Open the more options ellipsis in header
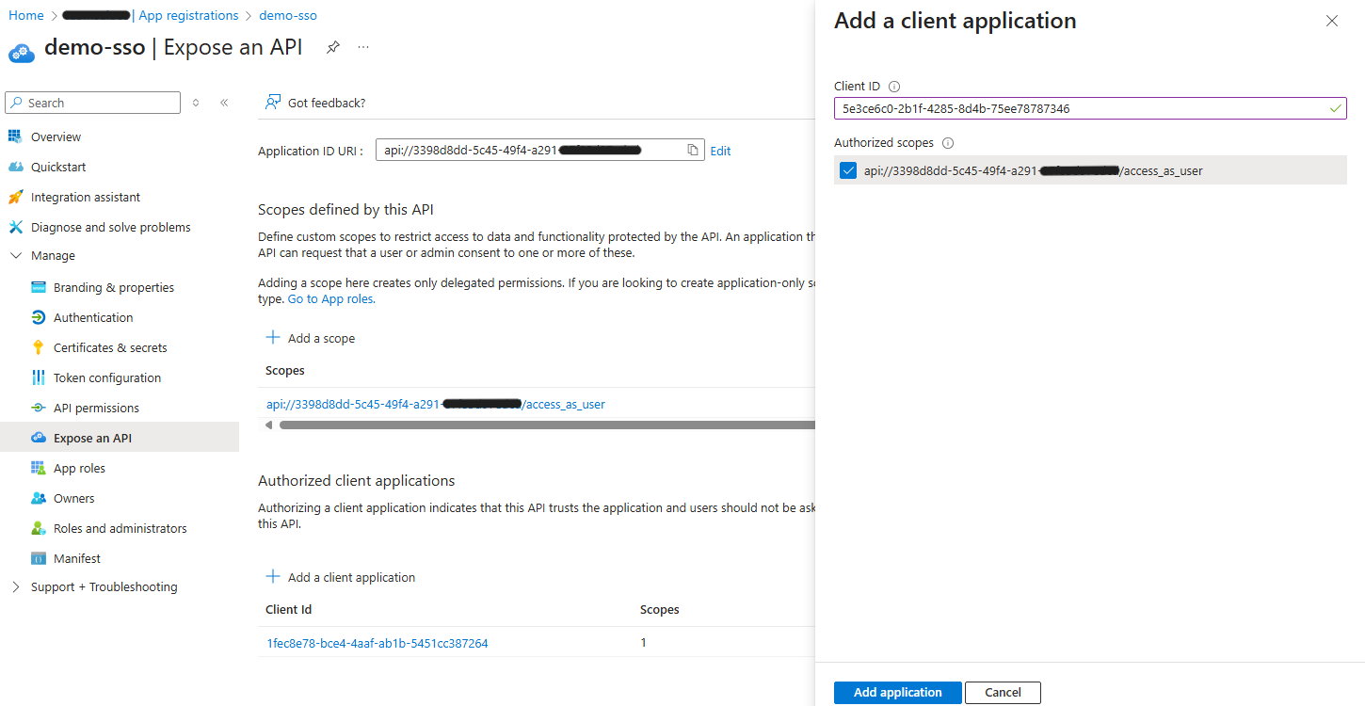The height and width of the screenshot is (706, 1365). tap(363, 47)
